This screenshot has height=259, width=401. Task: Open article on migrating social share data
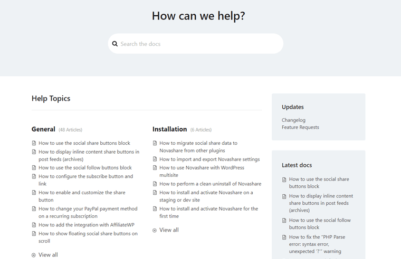pyautogui.click(x=198, y=147)
